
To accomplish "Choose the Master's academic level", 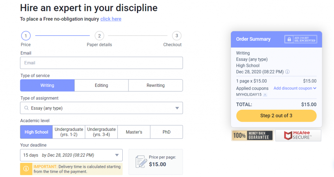I will tap(134, 132).
